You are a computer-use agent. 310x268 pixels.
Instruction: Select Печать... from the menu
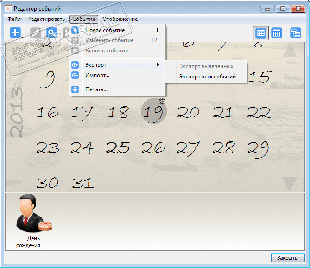pos(118,89)
